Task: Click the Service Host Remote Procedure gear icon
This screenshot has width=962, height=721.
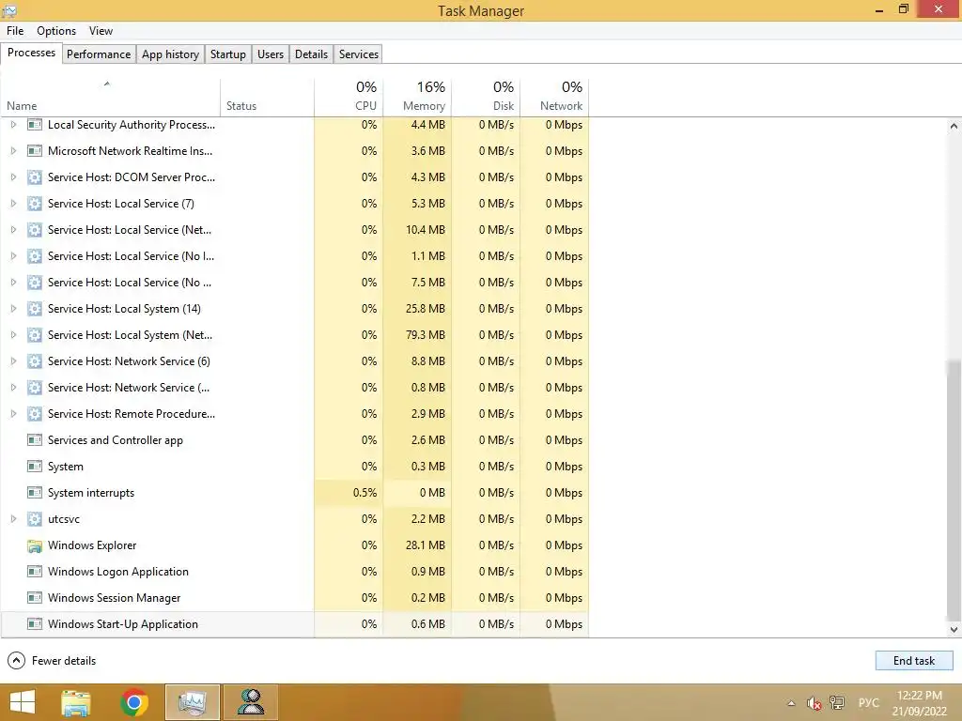Action: [x=35, y=414]
